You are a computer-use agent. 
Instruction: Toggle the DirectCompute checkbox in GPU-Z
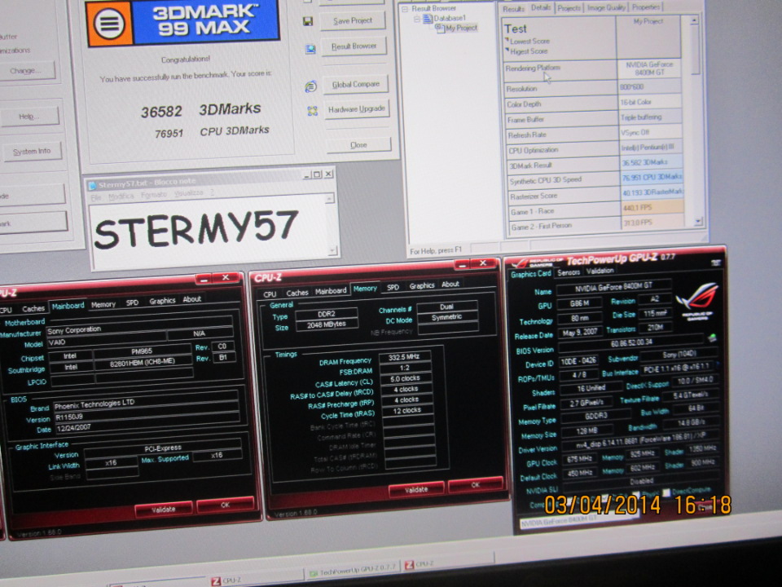pos(666,492)
